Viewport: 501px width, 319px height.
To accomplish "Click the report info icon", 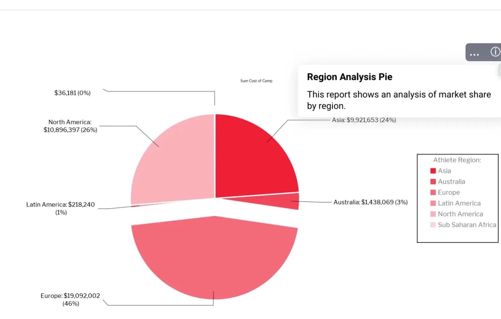I will pos(495,52).
